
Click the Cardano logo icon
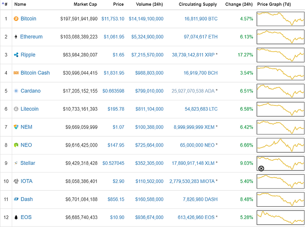click(x=16, y=91)
